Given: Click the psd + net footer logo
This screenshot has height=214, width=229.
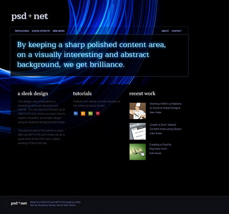Looking at the screenshot, I should pos(19,203).
